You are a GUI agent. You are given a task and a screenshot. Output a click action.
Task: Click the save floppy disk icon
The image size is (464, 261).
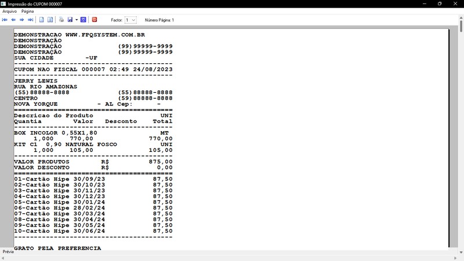click(x=70, y=20)
